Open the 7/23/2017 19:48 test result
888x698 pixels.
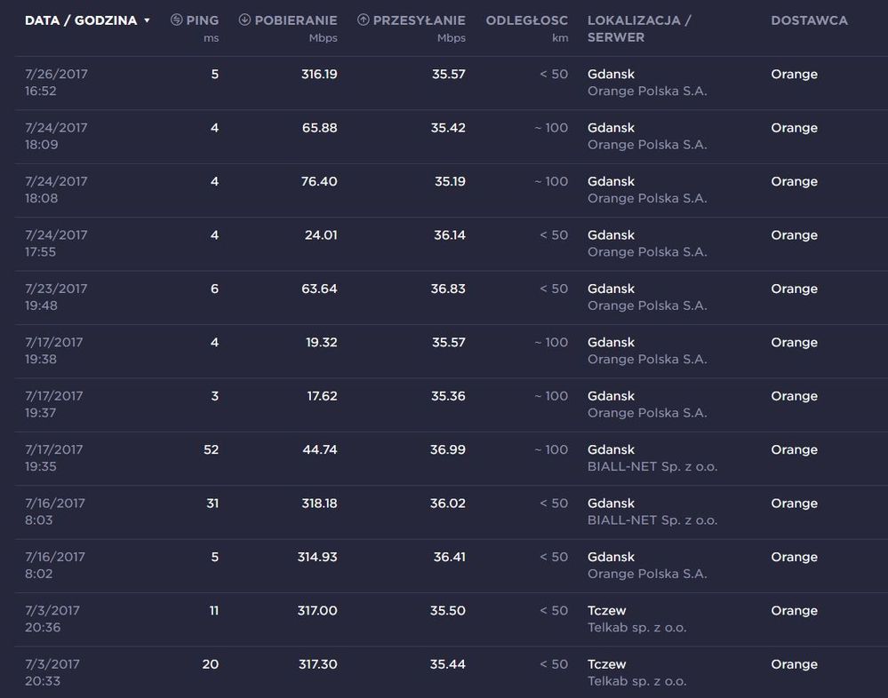click(56, 297)
